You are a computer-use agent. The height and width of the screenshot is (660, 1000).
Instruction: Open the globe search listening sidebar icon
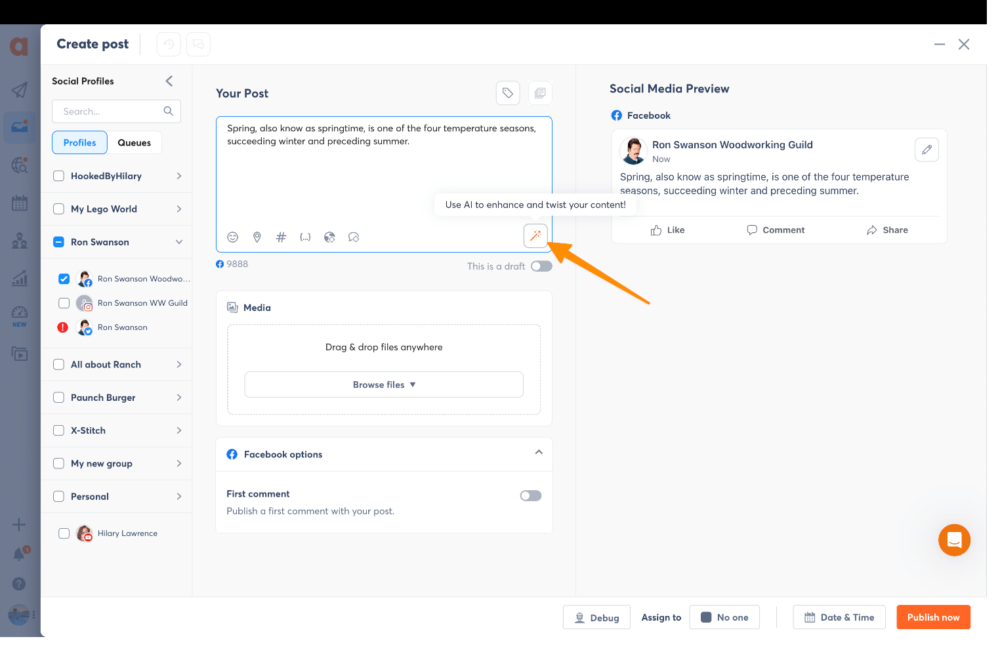20,165
